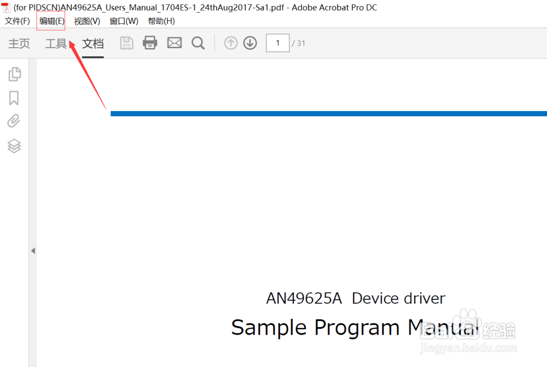Screen dimensions: 547x367
Task: Open the bookmarks panel
Action: pyautogui.click(x=14, y=98)
